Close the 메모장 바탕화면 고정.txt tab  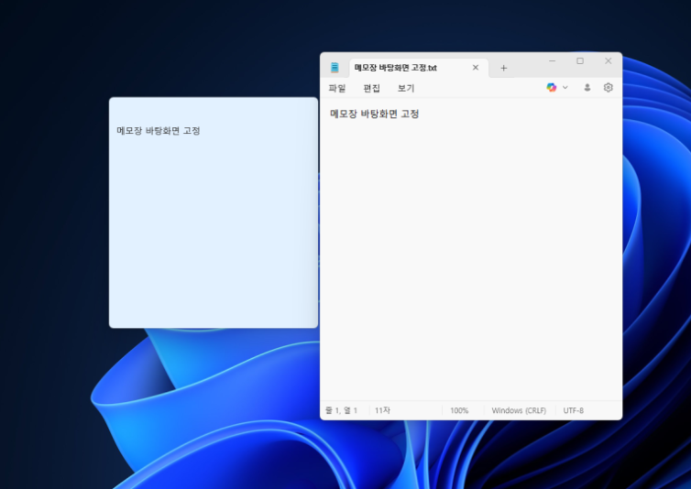click(x=476, y=68)
